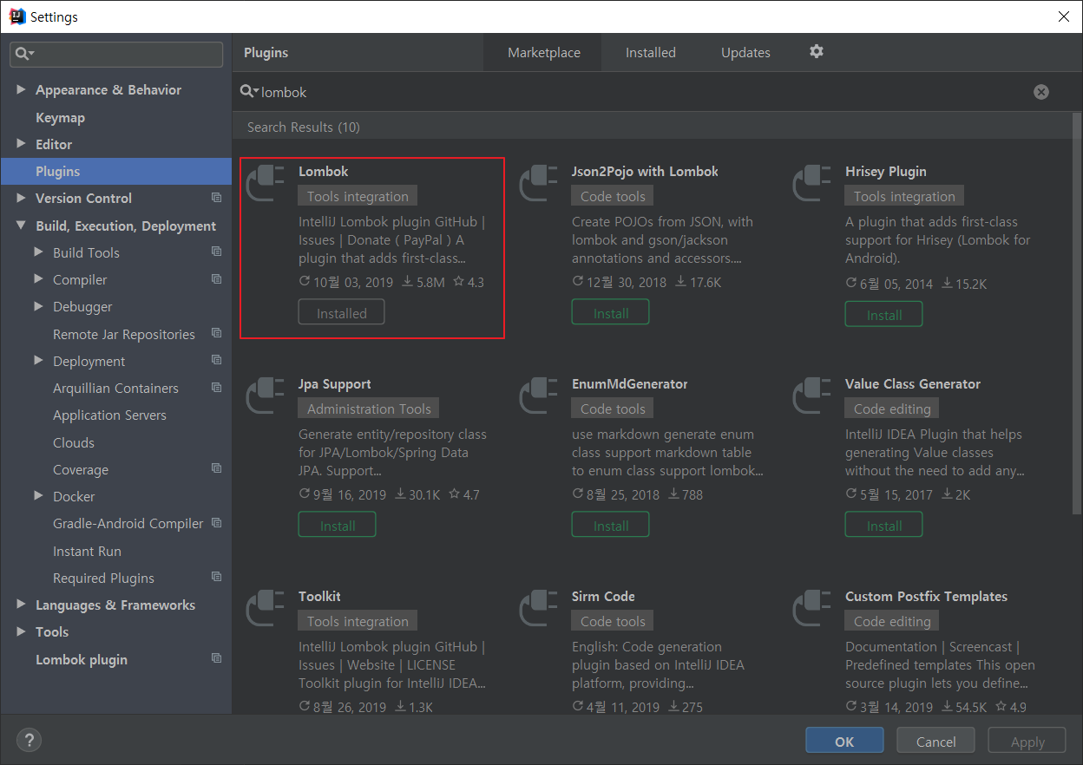The width and height of the screenshot is (1083, 765).
Task: Expand the Editor settings node
Action: 21,144
